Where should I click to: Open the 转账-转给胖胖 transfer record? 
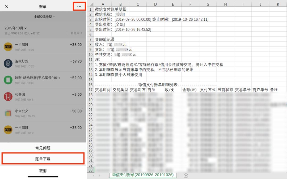coord(43,80)
